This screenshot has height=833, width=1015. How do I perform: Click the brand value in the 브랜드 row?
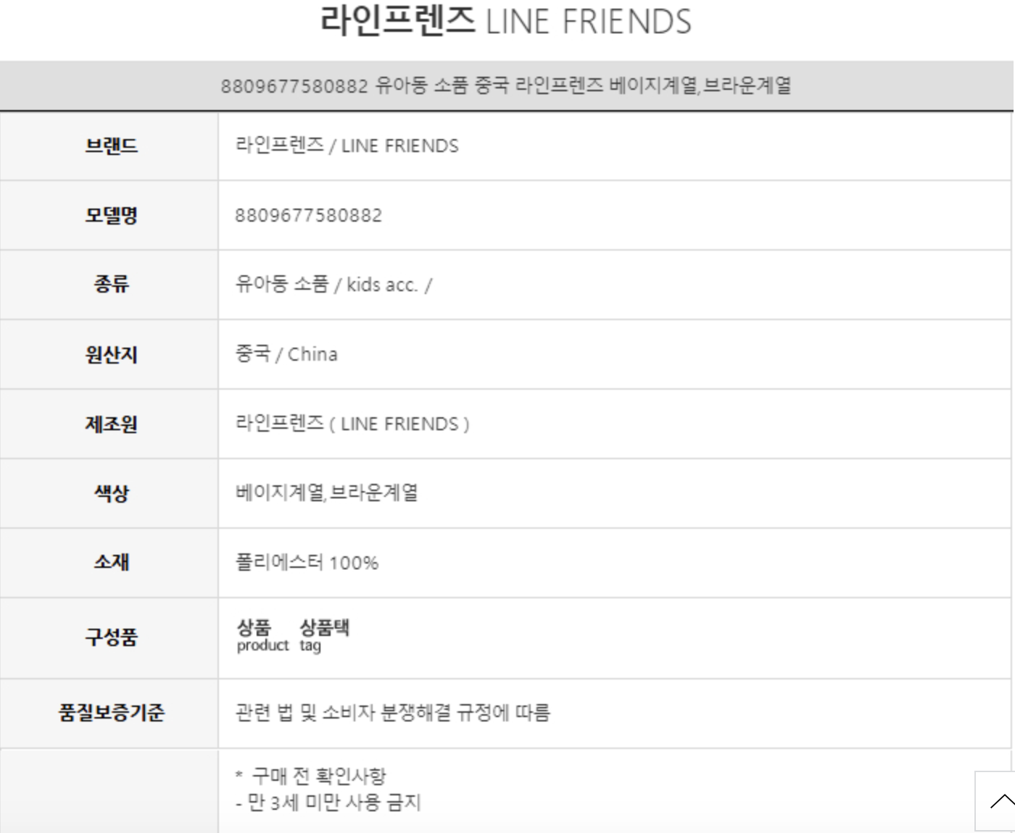tap(347, 146)
